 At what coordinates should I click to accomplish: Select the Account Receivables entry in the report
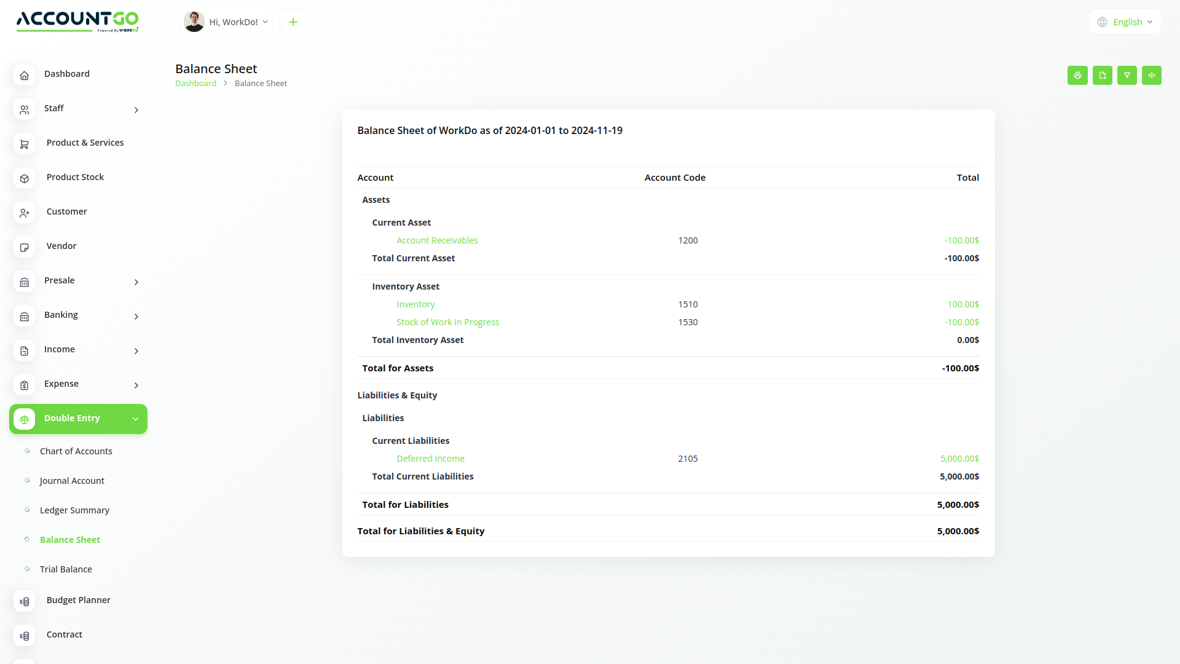[x=437, y=240]
